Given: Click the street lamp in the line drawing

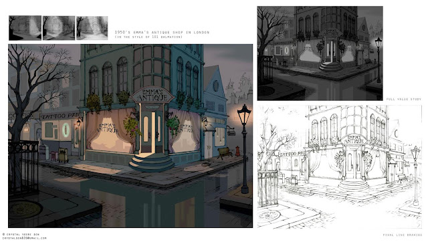Looking at the screenshot, I should click(x=416, y=176).
